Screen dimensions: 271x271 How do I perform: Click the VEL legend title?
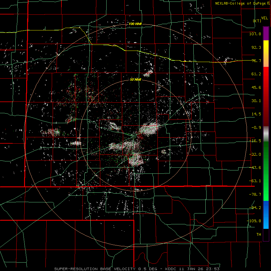click(264, 18)
